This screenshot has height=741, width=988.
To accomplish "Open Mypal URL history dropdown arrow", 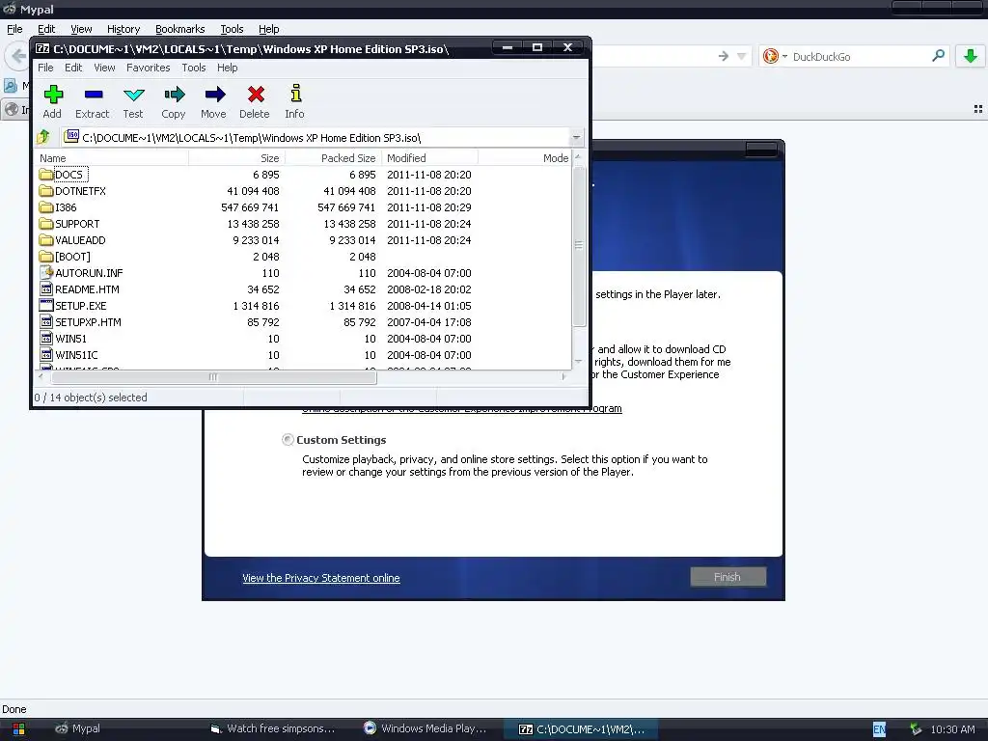I will (742, 56).
